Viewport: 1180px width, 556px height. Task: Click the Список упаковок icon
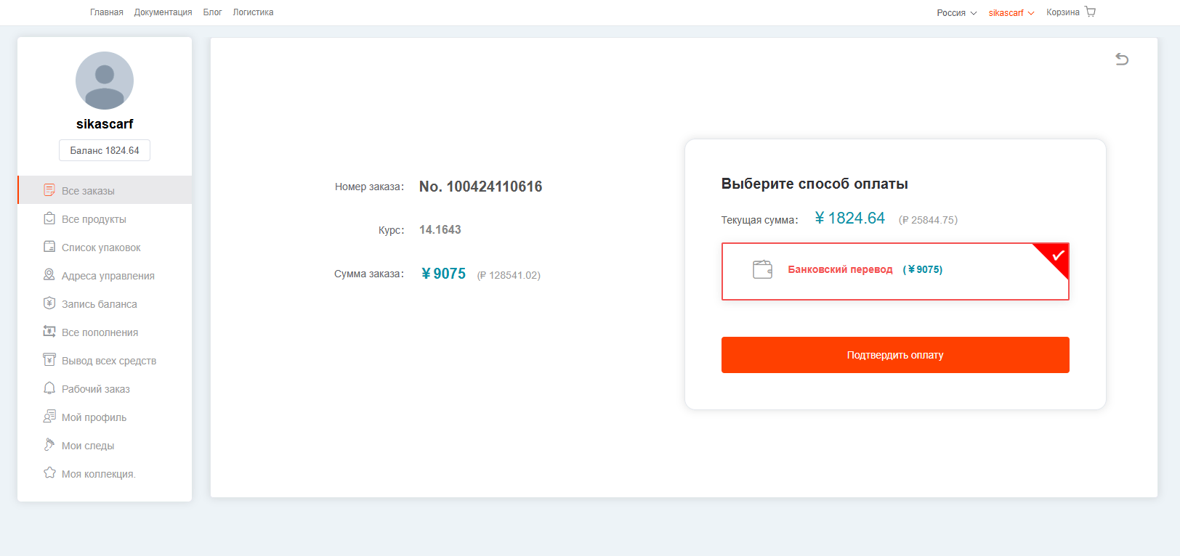[x=49, y=247]
